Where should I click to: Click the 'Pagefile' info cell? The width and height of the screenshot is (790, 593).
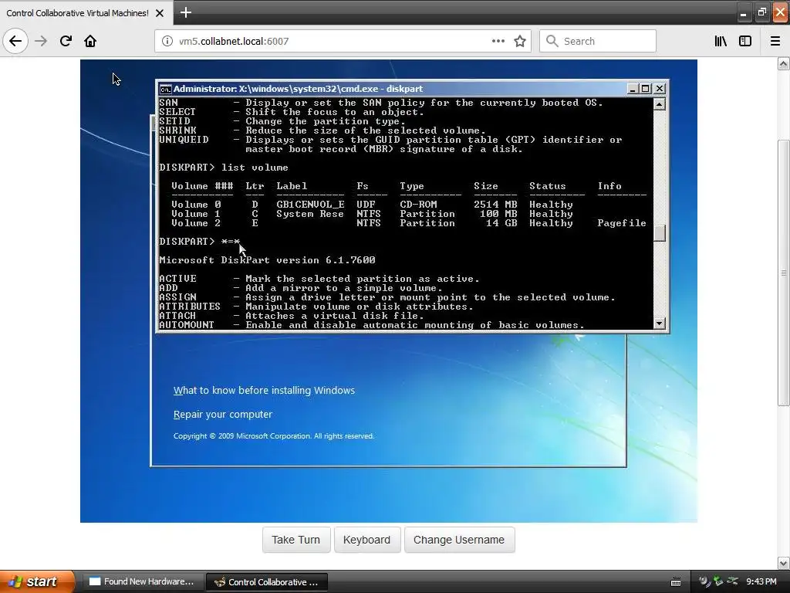(x=622, y=223)
